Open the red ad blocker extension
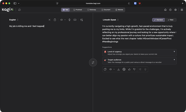The image size is (186, 112). click(140, 3)
